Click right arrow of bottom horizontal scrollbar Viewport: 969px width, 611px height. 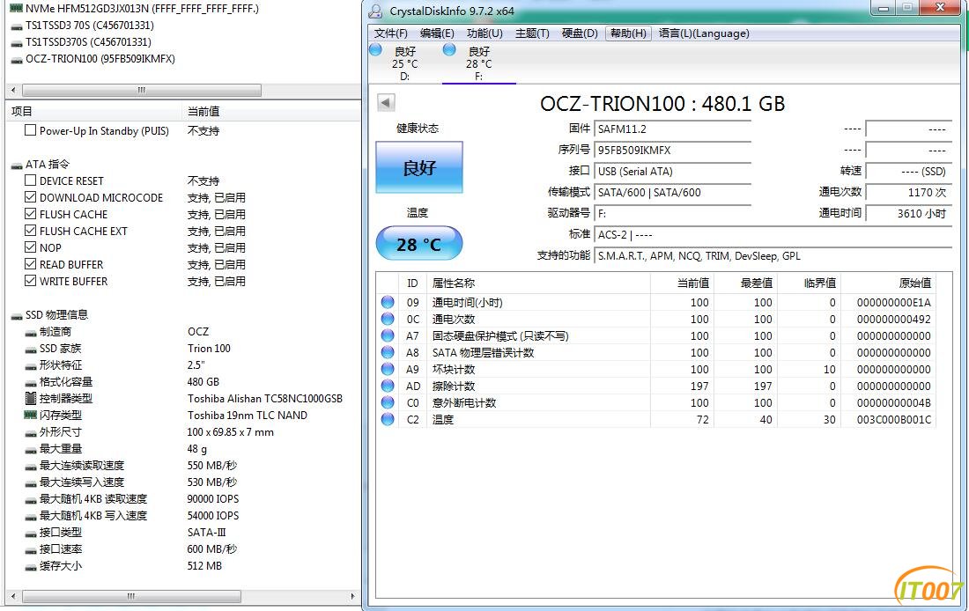coord(352,596)
